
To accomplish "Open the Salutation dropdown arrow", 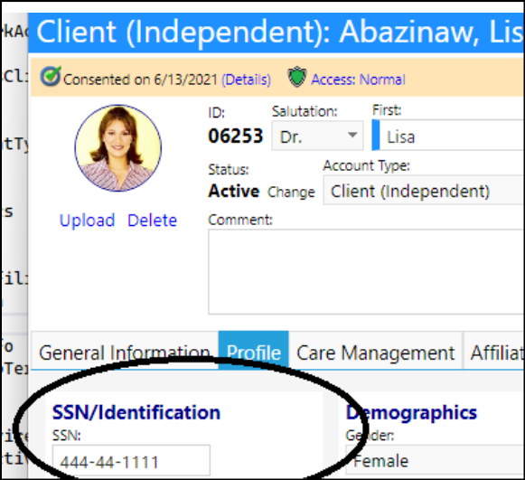I will pos(352,135).
